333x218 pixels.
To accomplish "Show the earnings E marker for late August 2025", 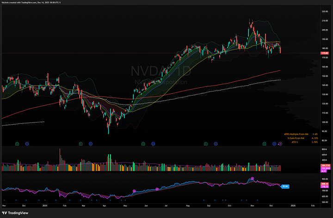I will tap(205, 144).
